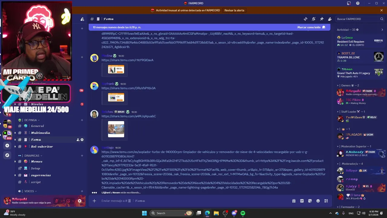Toggle headphones deafen in user panel
Viewport: 387px width, 218px height.
[x=68, y=201]
